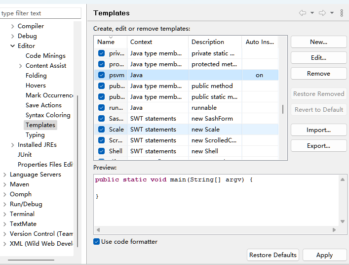
Task: Click into the type filter text field
Action: [40, 13]
